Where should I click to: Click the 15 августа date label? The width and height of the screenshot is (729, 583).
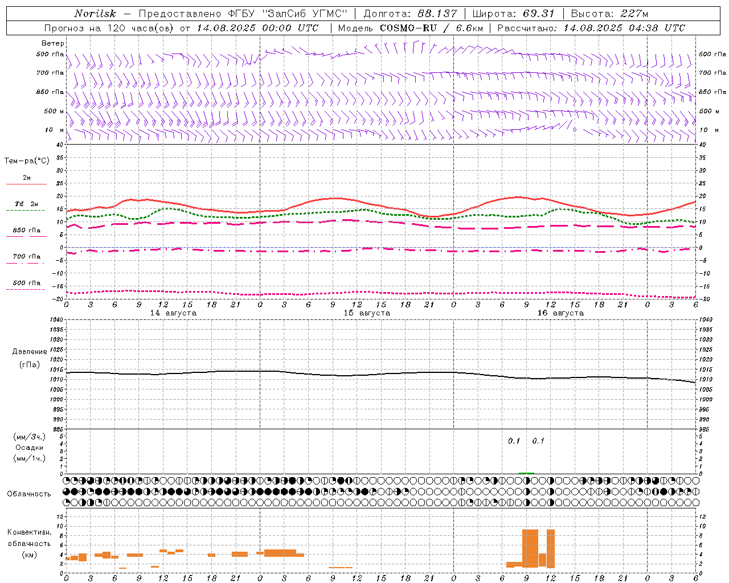point(367,313)
